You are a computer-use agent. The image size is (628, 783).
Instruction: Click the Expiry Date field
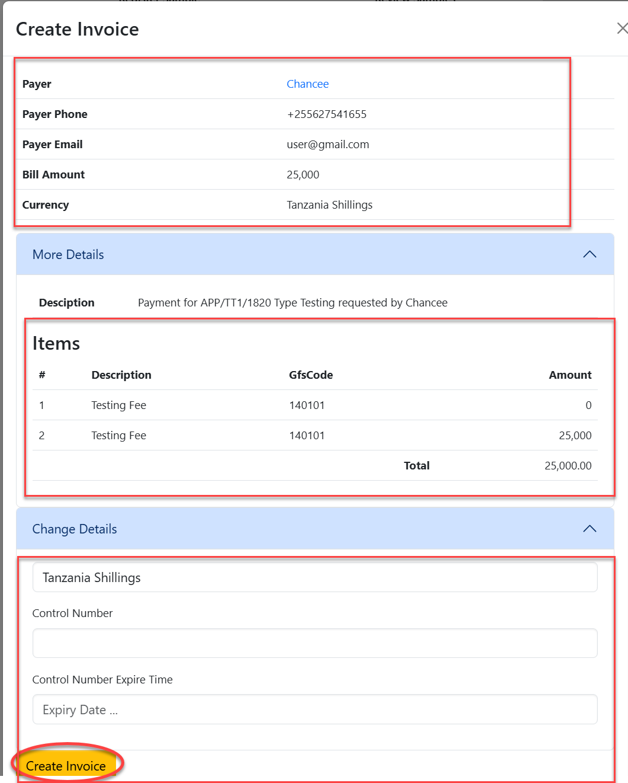[314, 710]
